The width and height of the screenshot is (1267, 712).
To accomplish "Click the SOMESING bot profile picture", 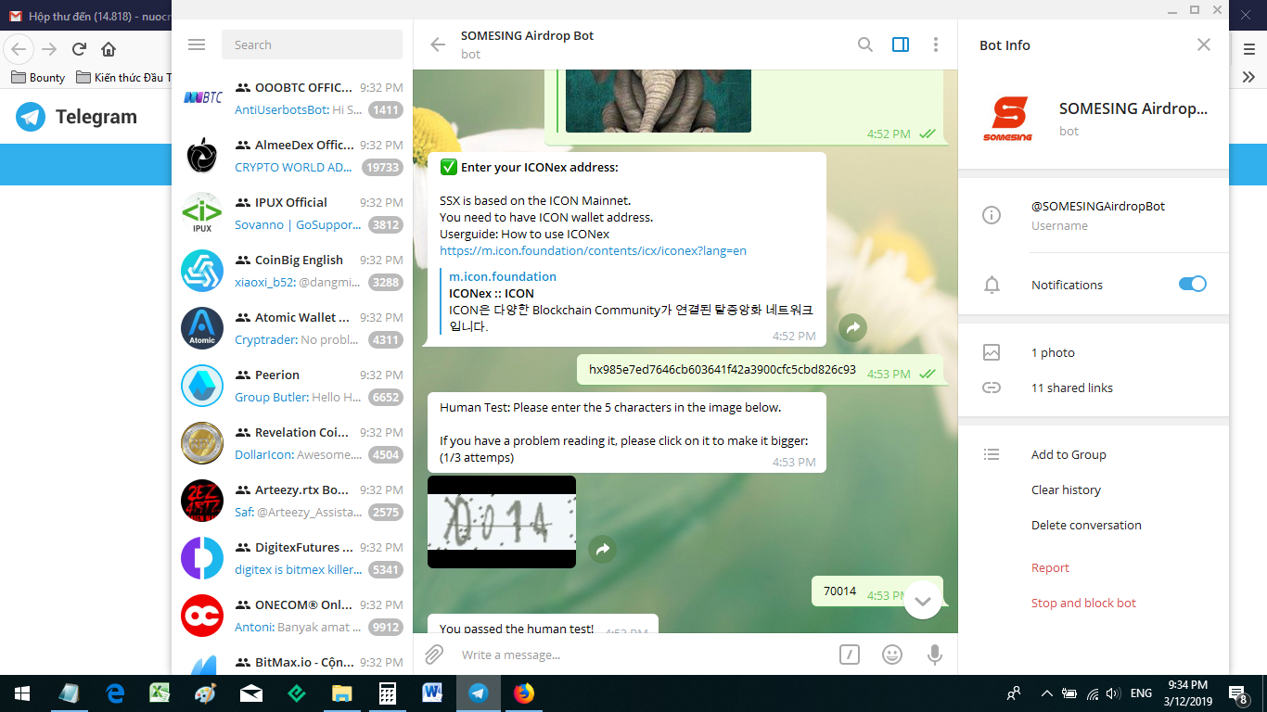I will pyautogui.click(x=1007, y=119).
